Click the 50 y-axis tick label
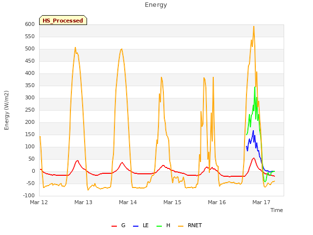Screen dimensions: 313x235 click(32, 159)
